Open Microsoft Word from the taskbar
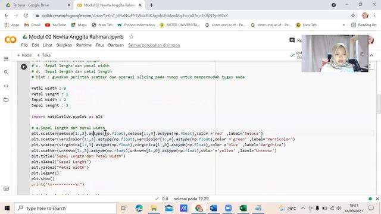 pos(213,208)
